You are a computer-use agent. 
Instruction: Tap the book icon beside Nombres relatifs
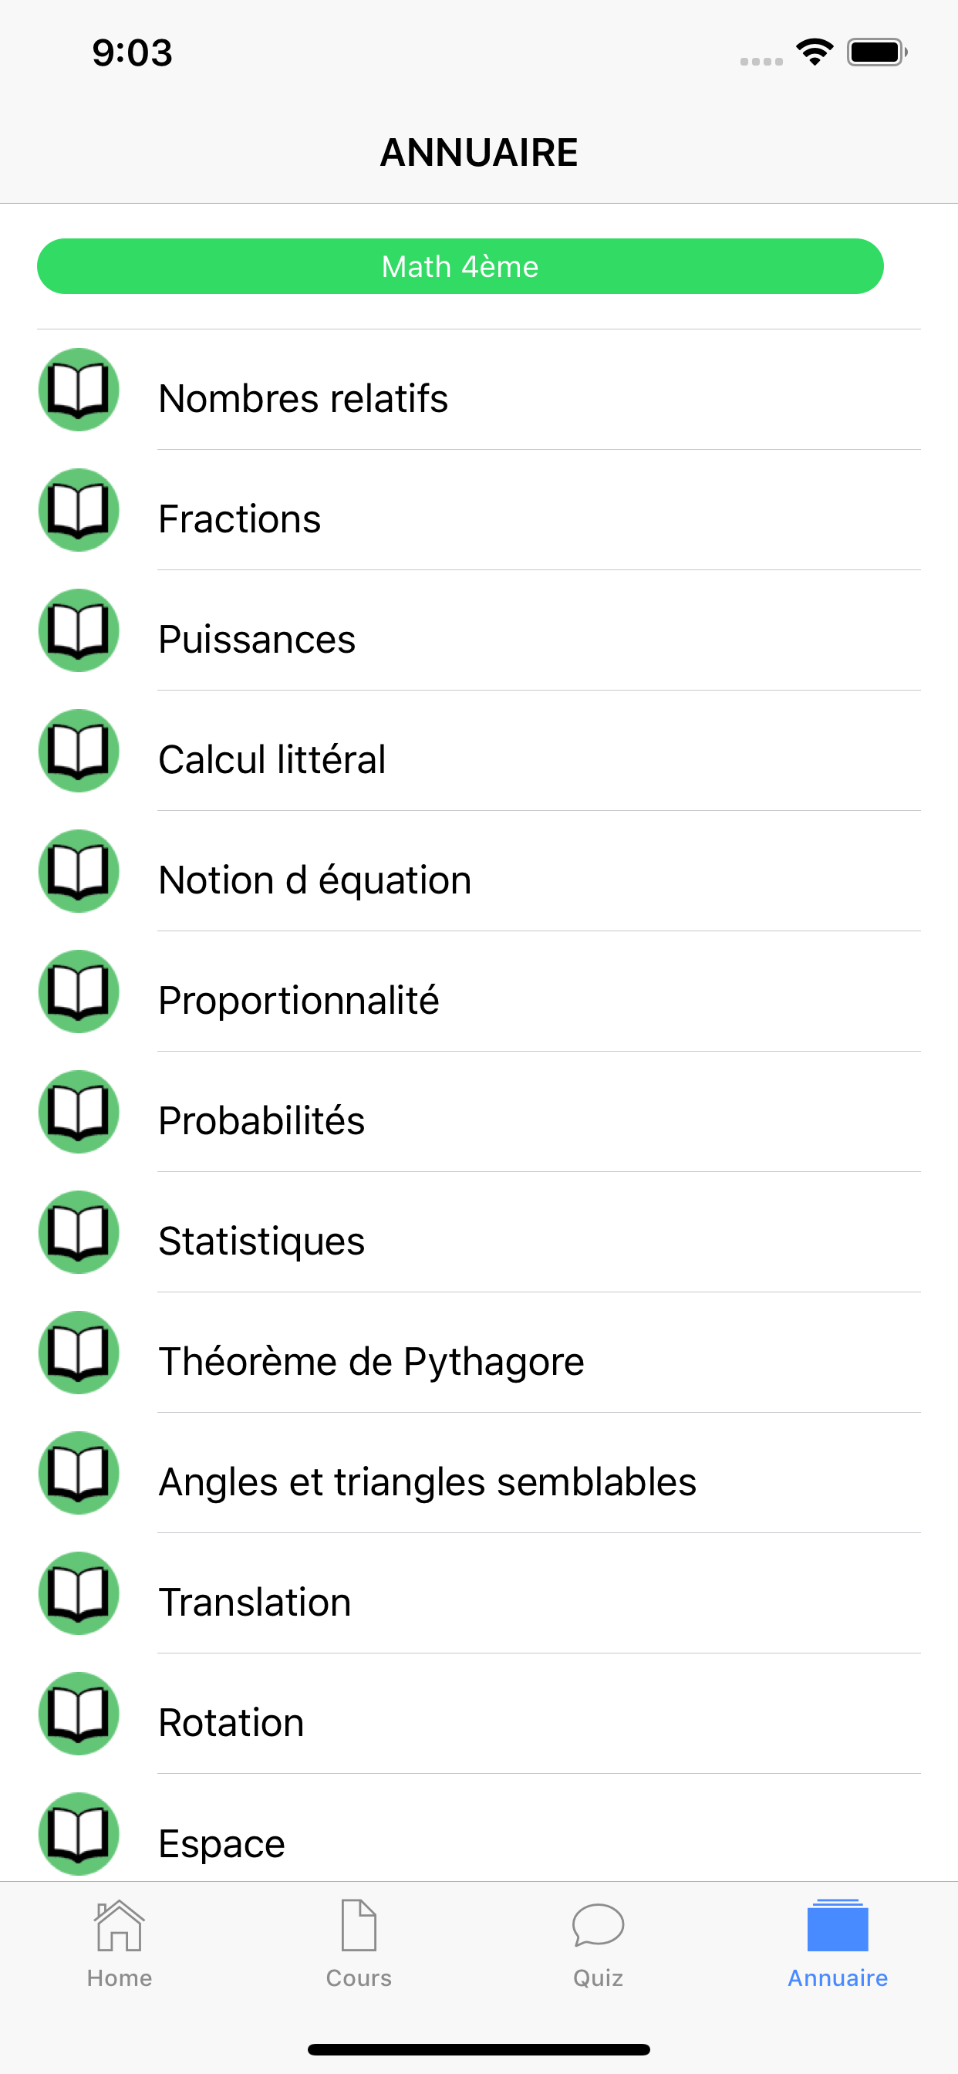click(x=79, y=390)
